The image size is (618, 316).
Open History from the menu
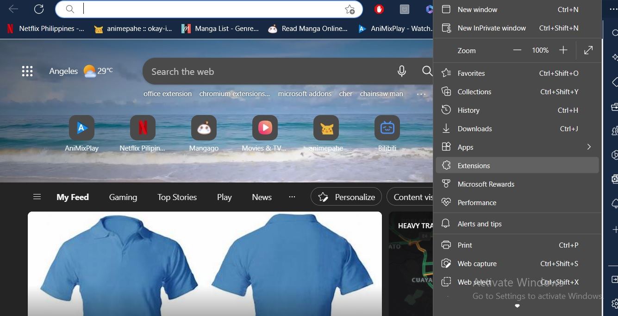click(x=468, y=110)
